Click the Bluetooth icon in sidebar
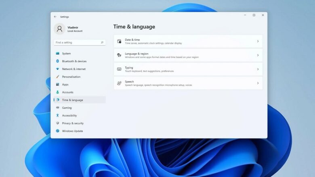Image resolution: width=315 pixels, height=177 pixels. coord(58,61)
